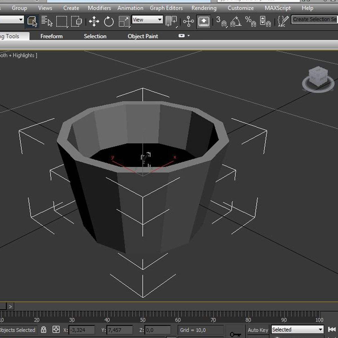Open the Create menu
Viewport: 338px width, 338px height.
71,8
